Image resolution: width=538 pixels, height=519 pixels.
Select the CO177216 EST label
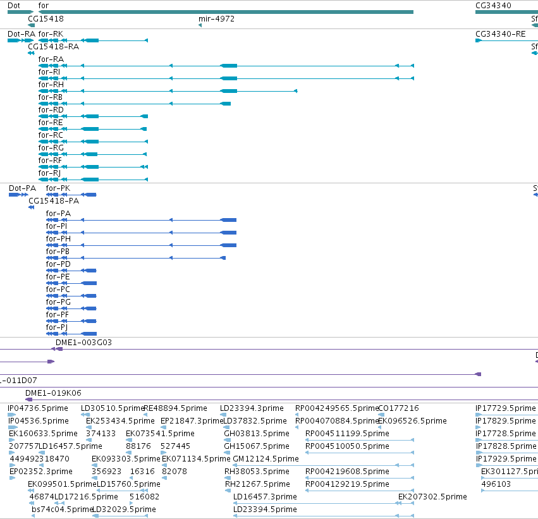click(x=398, y=408)
